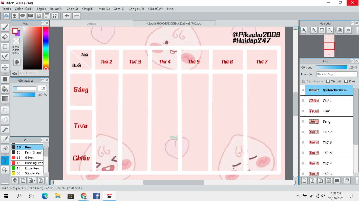Click the new layer icon in Layer panel
The width and height of the screenshot is (359, 201).
[304, 180]
